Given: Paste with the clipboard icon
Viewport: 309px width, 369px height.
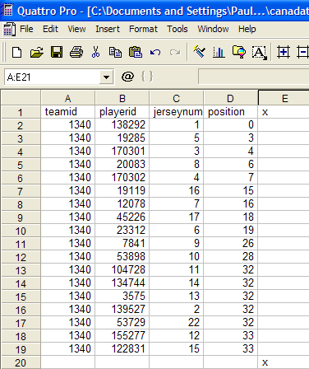Looking at the screenshot, I should pos(136,52).
